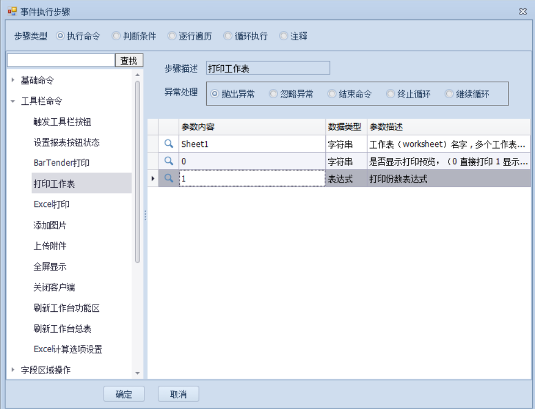Click the command tree vertical scrollbar
This screenshot has height=409, width=535.
click(x=137, y=171)
